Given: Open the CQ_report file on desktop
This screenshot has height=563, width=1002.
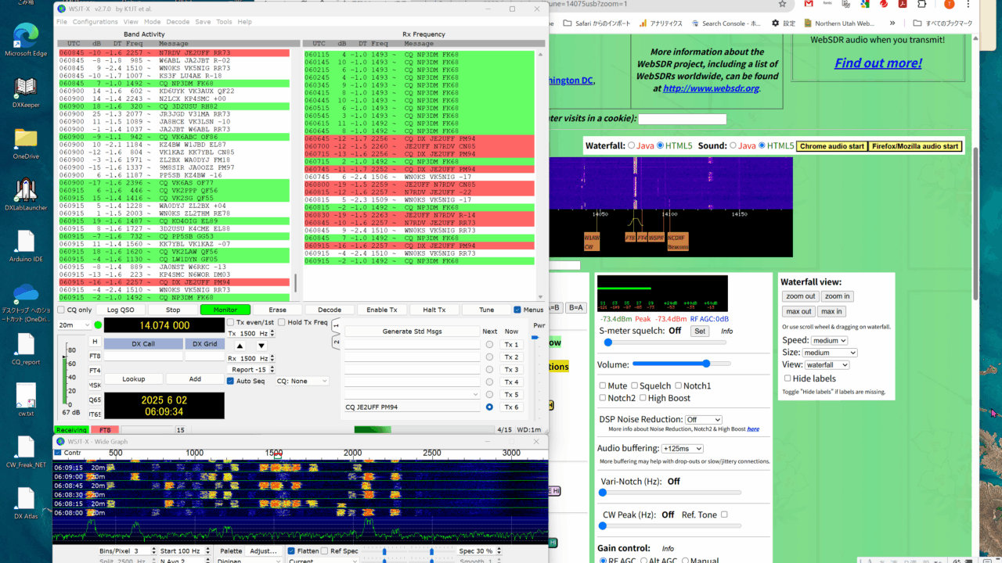Looking at the screenshot, I should [x=26, y=350].
